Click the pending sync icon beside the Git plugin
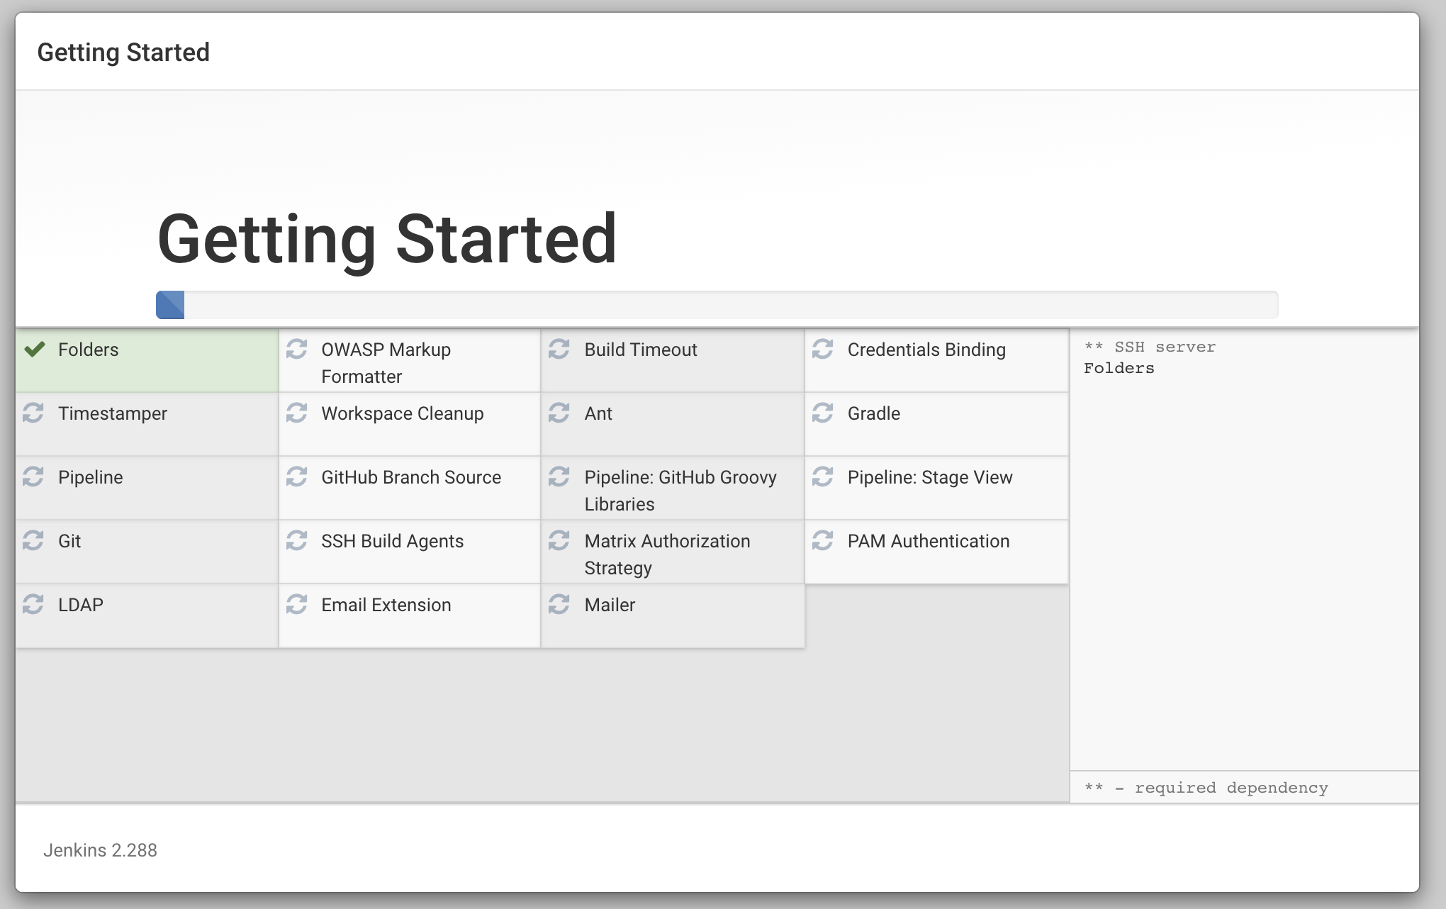This screenshot has height=909, width=1446. point(33,540)
